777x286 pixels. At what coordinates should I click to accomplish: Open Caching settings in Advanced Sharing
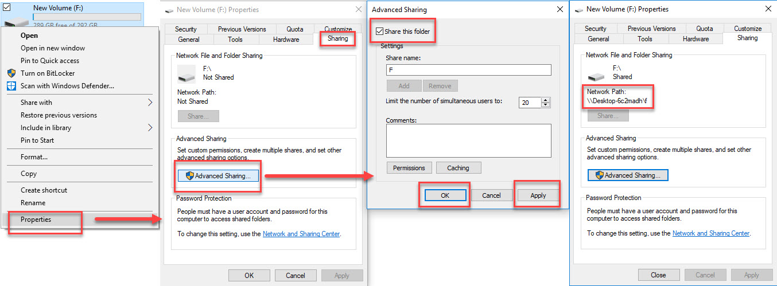coord(459,168)
